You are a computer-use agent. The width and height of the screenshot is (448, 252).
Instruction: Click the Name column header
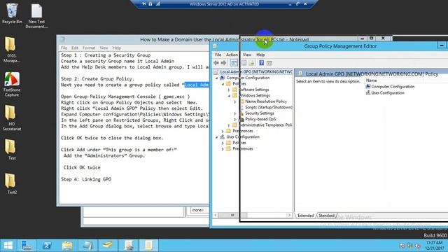pyautogui.click(x=371, y=80)
